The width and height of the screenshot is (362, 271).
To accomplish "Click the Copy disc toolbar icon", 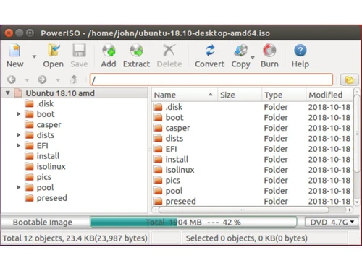I will pos(240,51).
